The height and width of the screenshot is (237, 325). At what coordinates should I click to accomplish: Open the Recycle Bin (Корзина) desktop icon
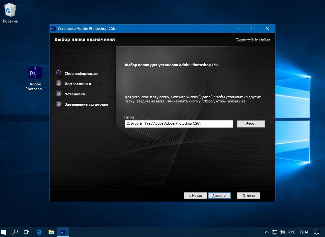coord(10,13)
